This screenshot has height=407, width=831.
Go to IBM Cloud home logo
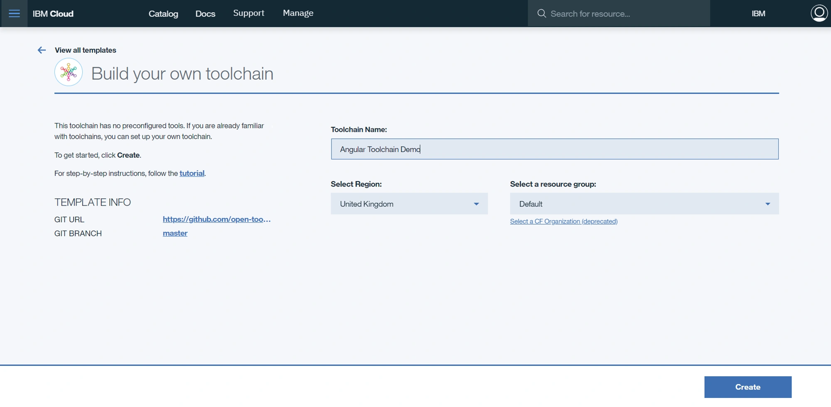point(53,14)
